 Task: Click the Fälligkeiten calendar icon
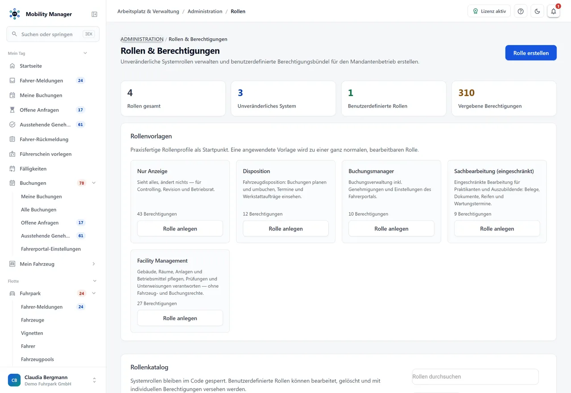point(12,169)
